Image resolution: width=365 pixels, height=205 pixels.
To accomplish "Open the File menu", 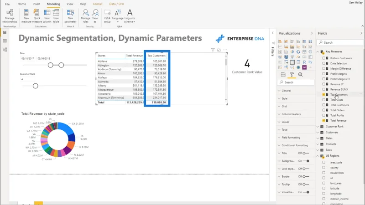I will [x=7, y=4].
